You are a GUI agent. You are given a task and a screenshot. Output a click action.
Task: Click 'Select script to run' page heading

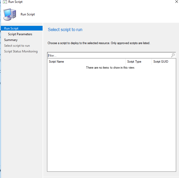65,29
